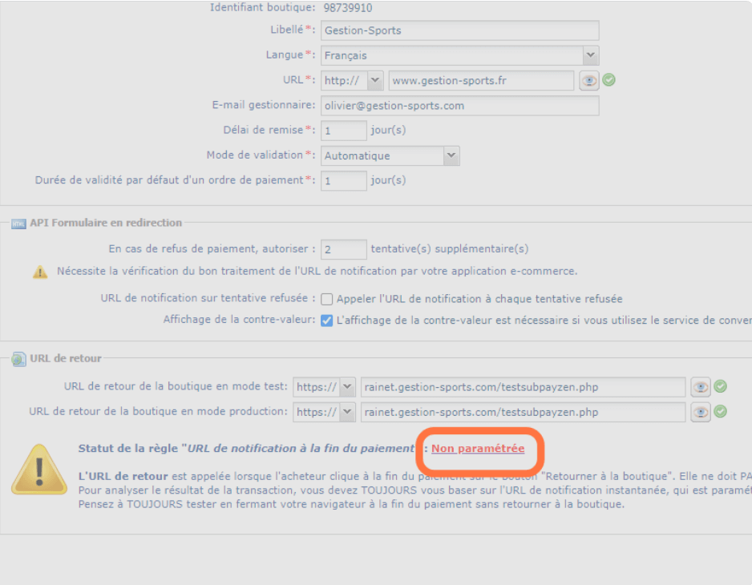Open the Non paramétrée link
Image resolution: width=752 pixels, height=585 pixels.
[x=478, y=449]
